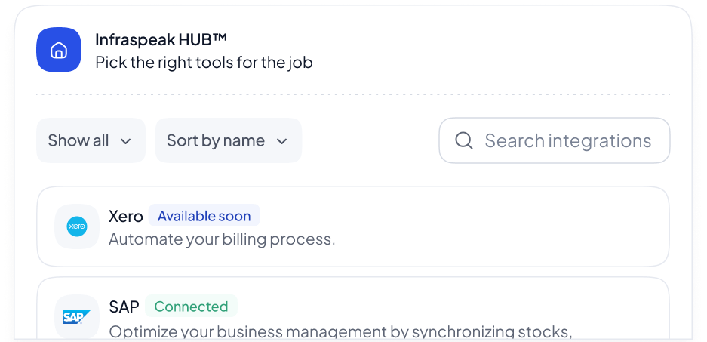Focus the Search integrations input field
The width and height of the screenshot is (707, 342).
coord(555,140)
